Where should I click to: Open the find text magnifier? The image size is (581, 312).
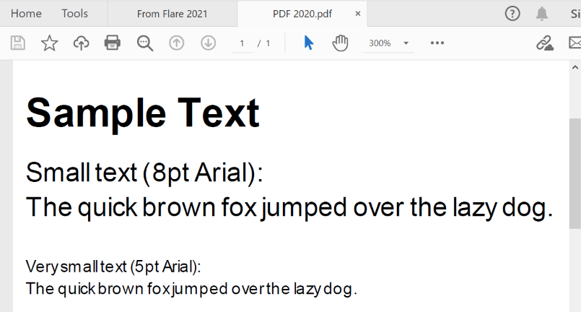click(x=145, y=43)
